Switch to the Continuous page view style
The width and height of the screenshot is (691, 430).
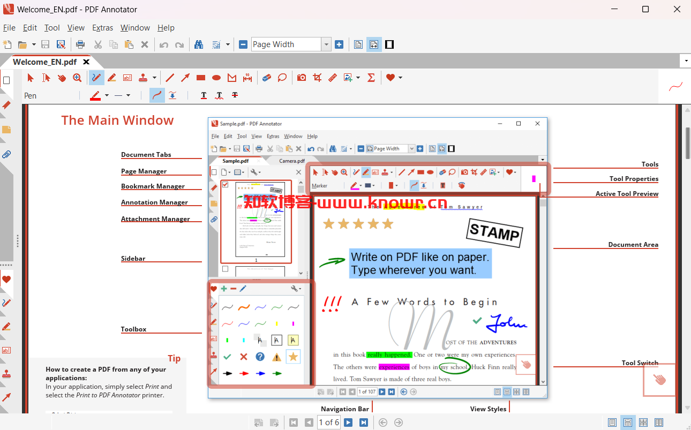point(628,423)
